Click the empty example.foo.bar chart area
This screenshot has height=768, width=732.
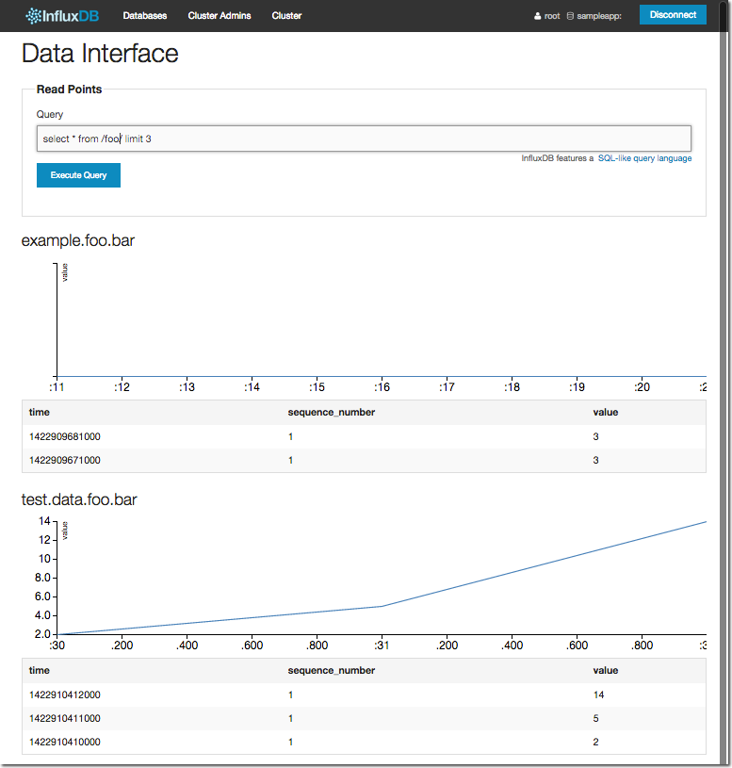[x=377, y=320]
